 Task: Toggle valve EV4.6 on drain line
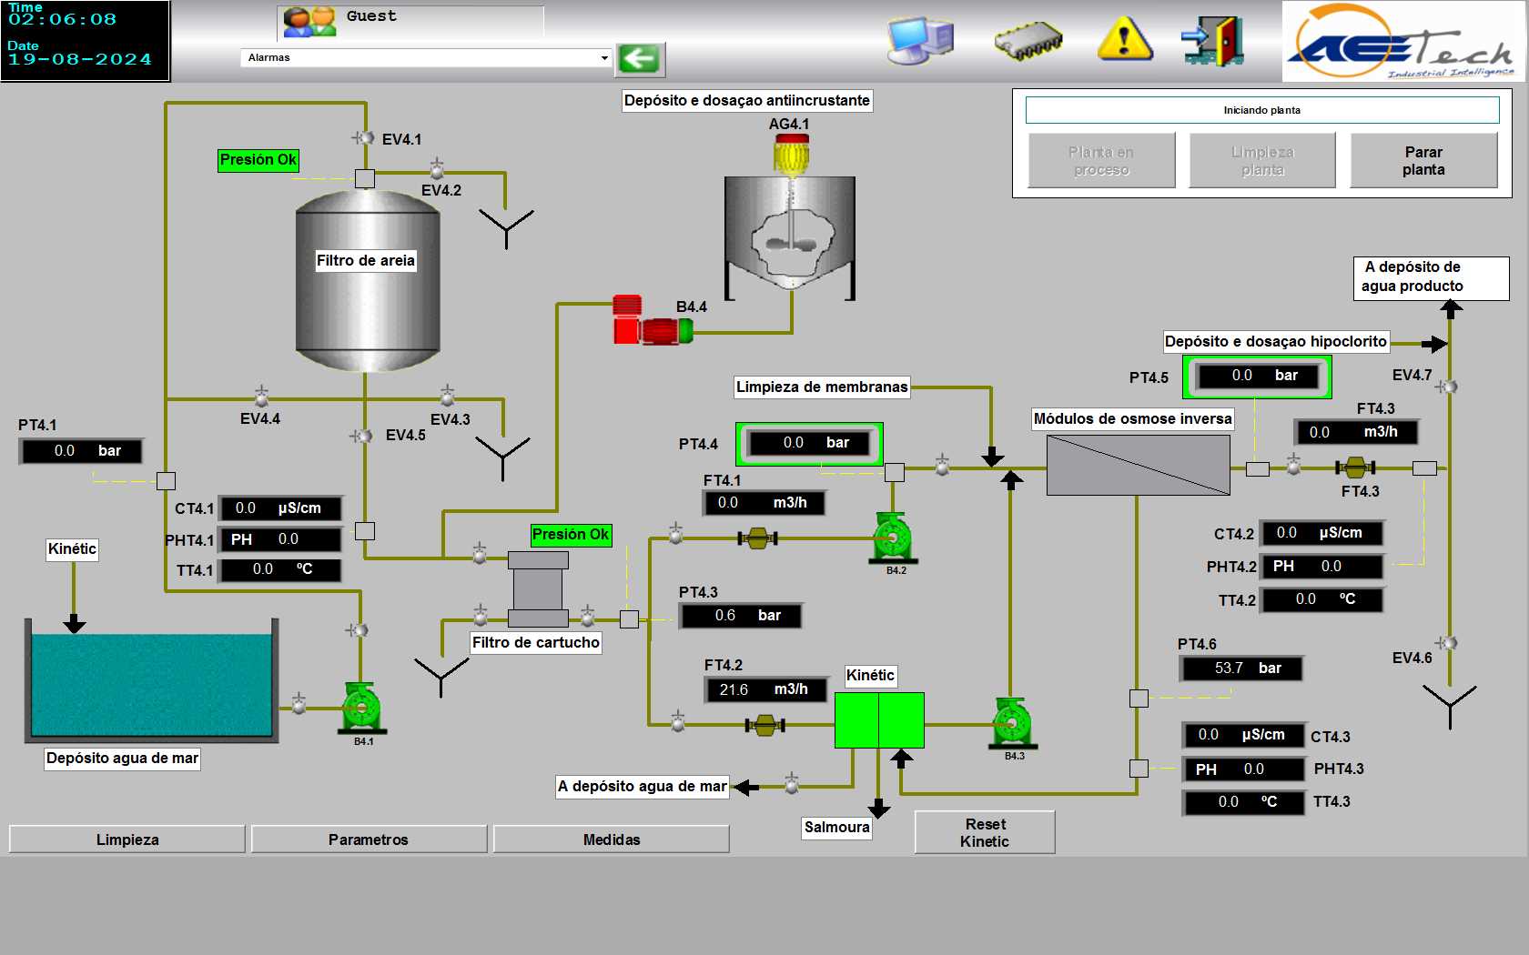pos(1448,643)
